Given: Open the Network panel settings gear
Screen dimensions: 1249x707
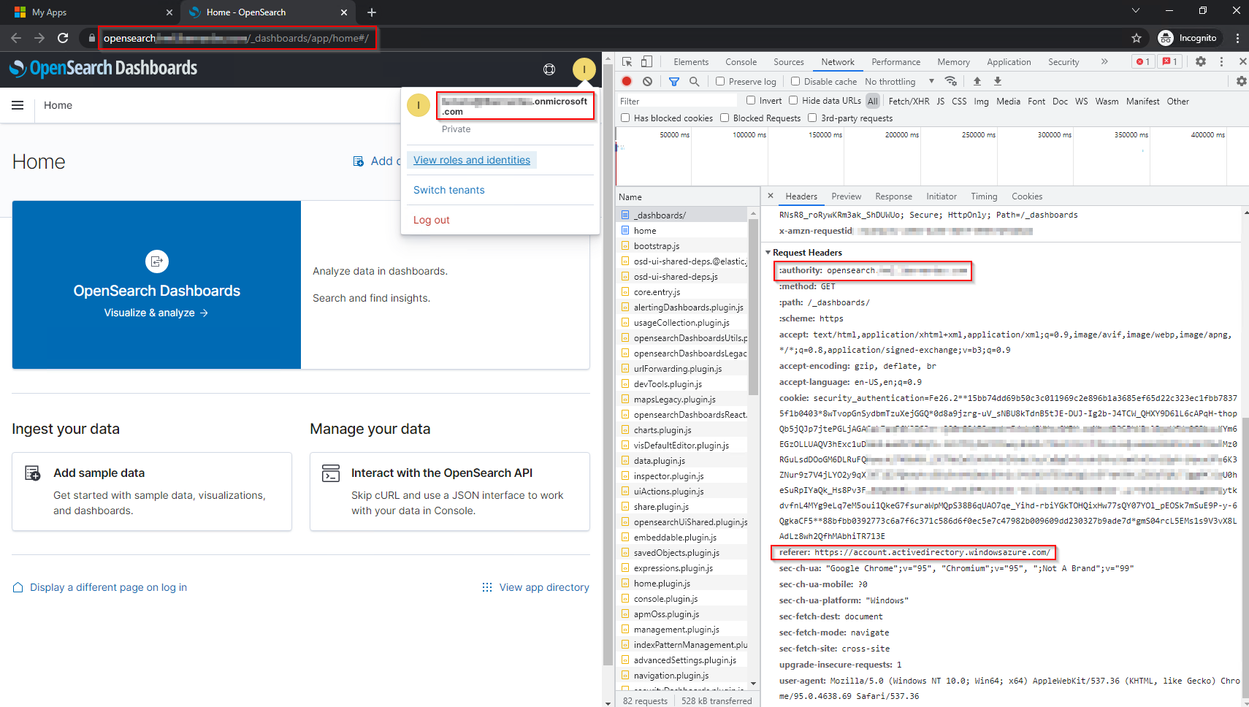Looking at the screenshot, I should (x=1241, y=82).
